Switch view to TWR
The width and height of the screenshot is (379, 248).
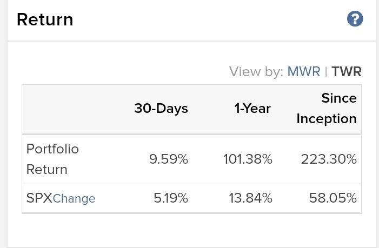pos(347,71)
